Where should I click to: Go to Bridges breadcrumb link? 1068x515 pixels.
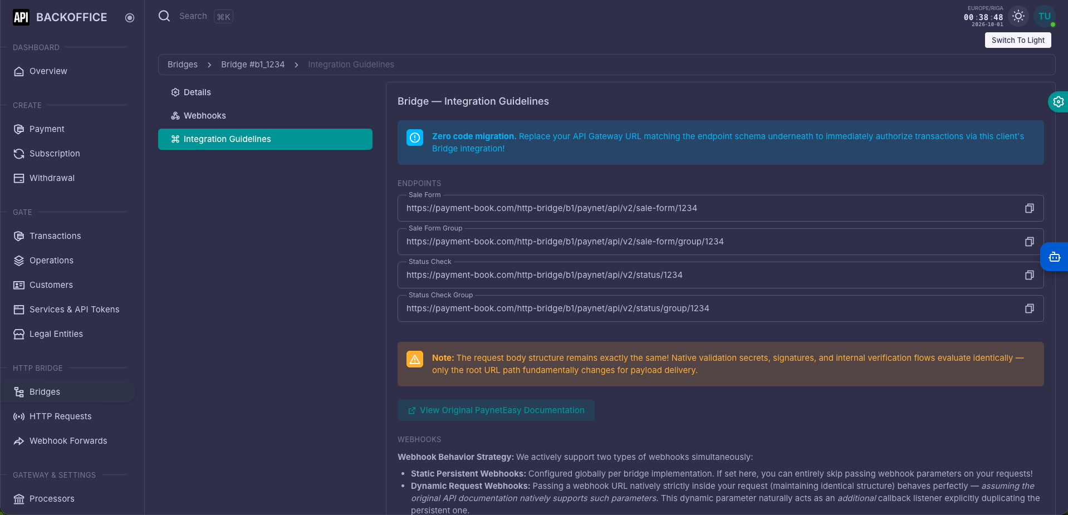(x=183, y=65)
